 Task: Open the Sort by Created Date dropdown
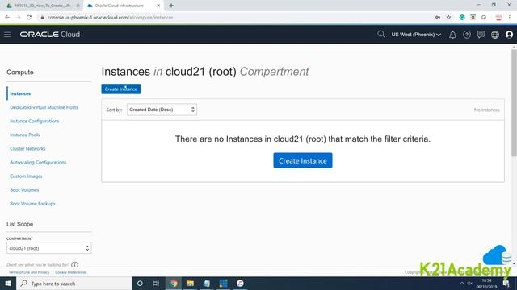pos(162,110)
